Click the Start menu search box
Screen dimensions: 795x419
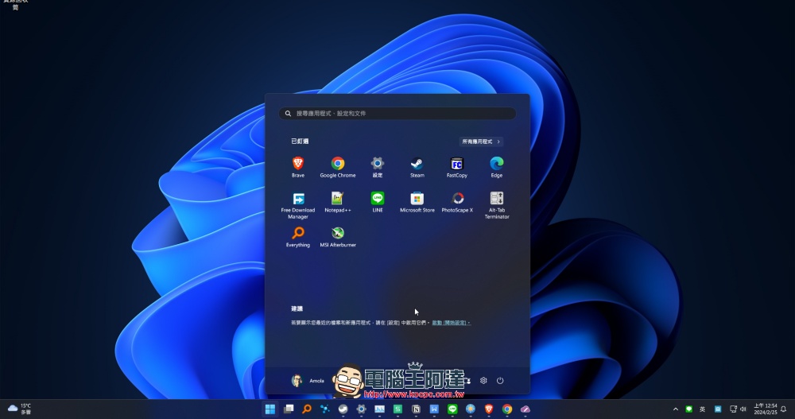coord(397,114)
